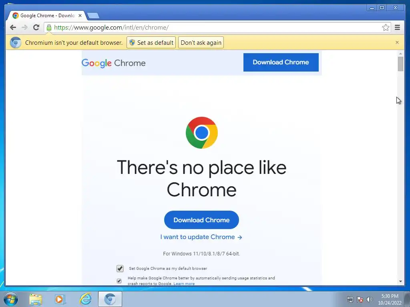The height and width of the screenshot is (307, 410).
Task: Click the address bar URL field
Action: pyautogui.click(x=217, y=28)
